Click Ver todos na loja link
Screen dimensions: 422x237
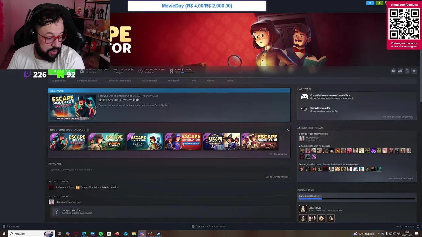coord(279,154)
